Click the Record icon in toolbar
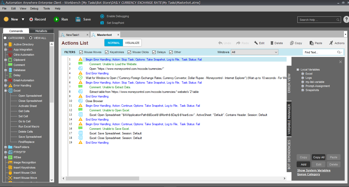 31,19
